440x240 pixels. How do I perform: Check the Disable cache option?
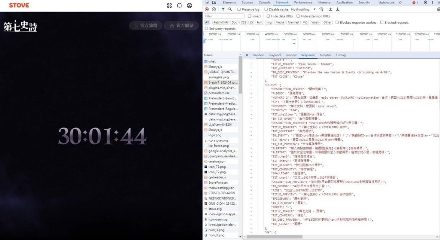tap(266, 9)
